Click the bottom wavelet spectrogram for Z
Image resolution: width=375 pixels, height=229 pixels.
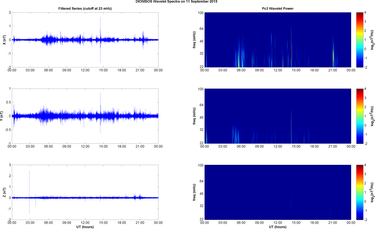tap(278, 192)
